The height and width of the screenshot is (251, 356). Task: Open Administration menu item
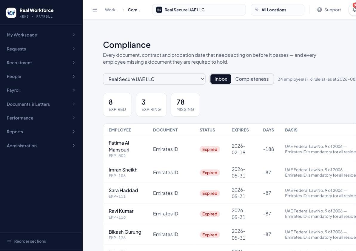pos(41,146)
